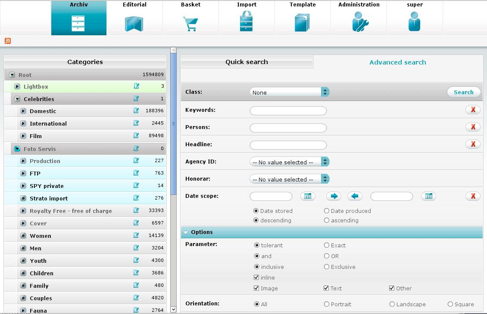Collapse the Celebrities category tree
This screenshot has width=487, height=314.
click(x=17, y=99)
